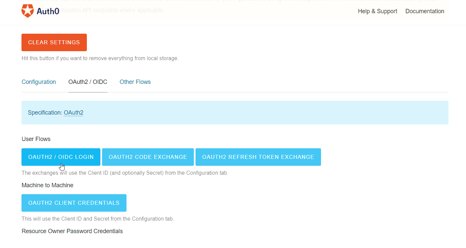Viewport: 466px width, 248px height.
Task: Click OAuth2 Refresh Token Exchange button
Action: (258, 157)
